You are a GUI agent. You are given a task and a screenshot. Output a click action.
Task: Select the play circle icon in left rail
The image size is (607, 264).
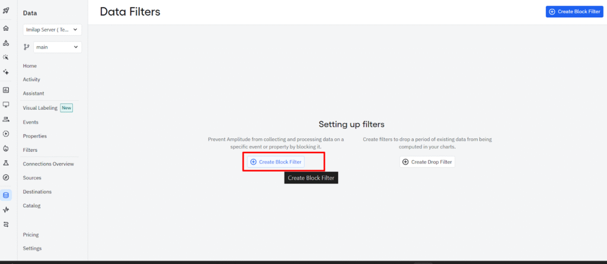[6, 133]
